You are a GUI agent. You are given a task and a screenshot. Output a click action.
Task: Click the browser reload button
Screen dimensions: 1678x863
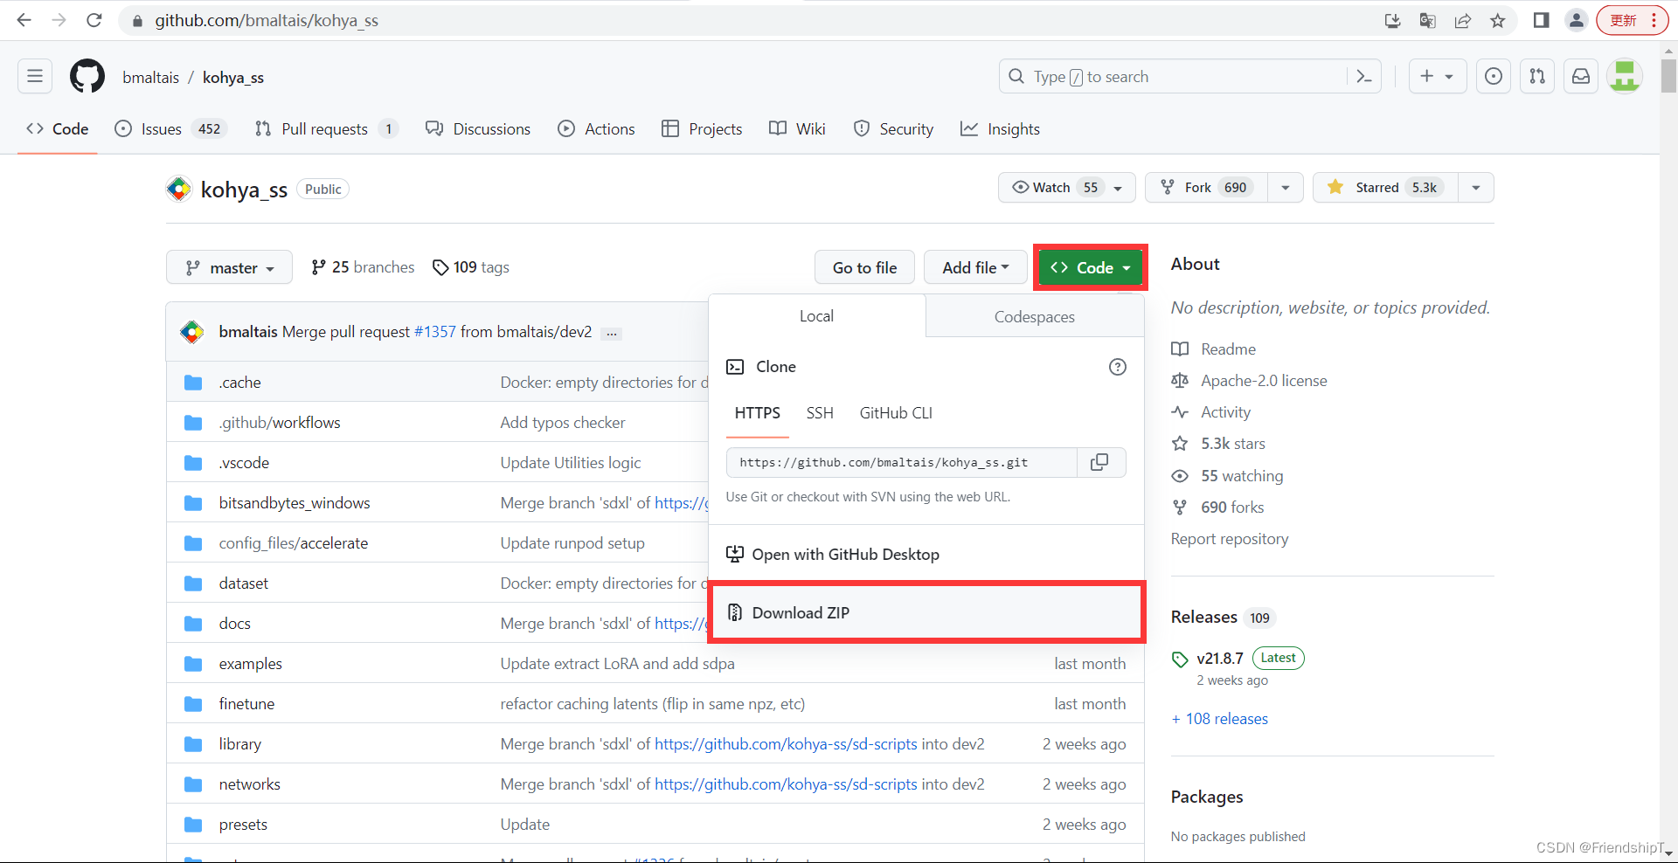point(94,20)
